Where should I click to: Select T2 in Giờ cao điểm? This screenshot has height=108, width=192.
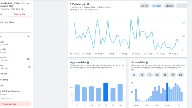[x=134, y=75]
